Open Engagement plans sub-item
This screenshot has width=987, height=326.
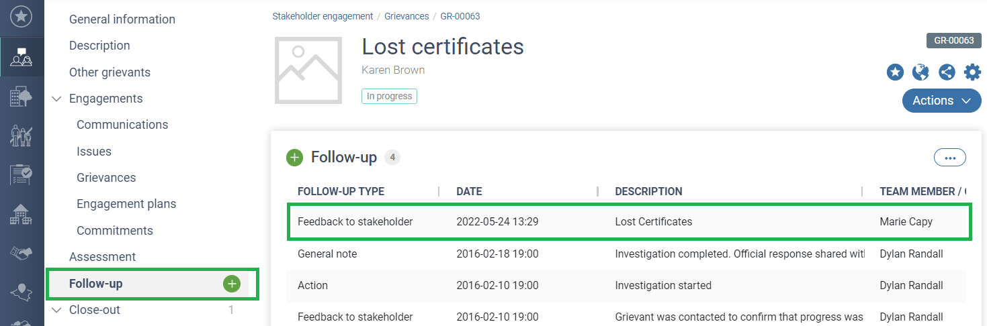pos(126,204)
